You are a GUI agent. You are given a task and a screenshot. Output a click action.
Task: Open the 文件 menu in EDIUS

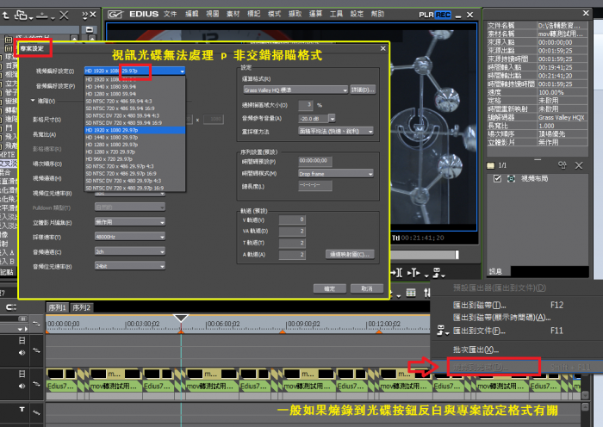[x=170, y=15]
